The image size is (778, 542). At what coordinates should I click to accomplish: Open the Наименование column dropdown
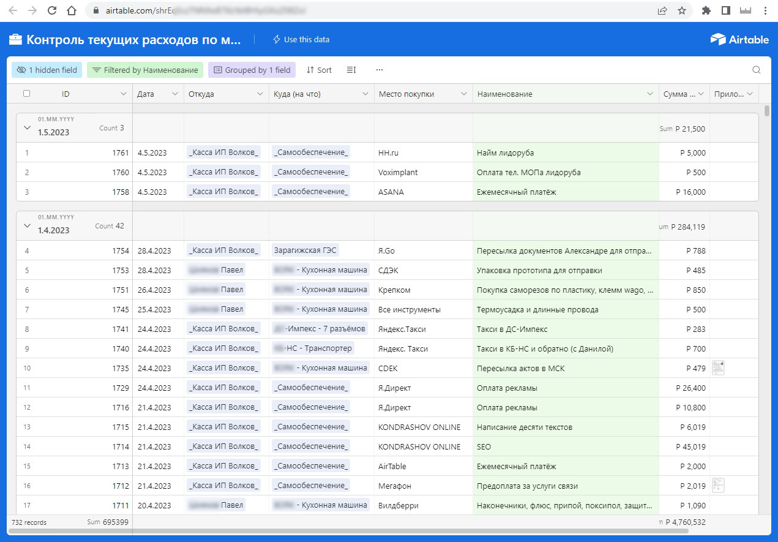[x=650, y=94]
